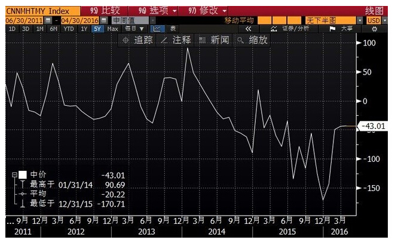Activate the 缩放 zoom magnifier tool
395x246 pixels.
coord(252,40)
